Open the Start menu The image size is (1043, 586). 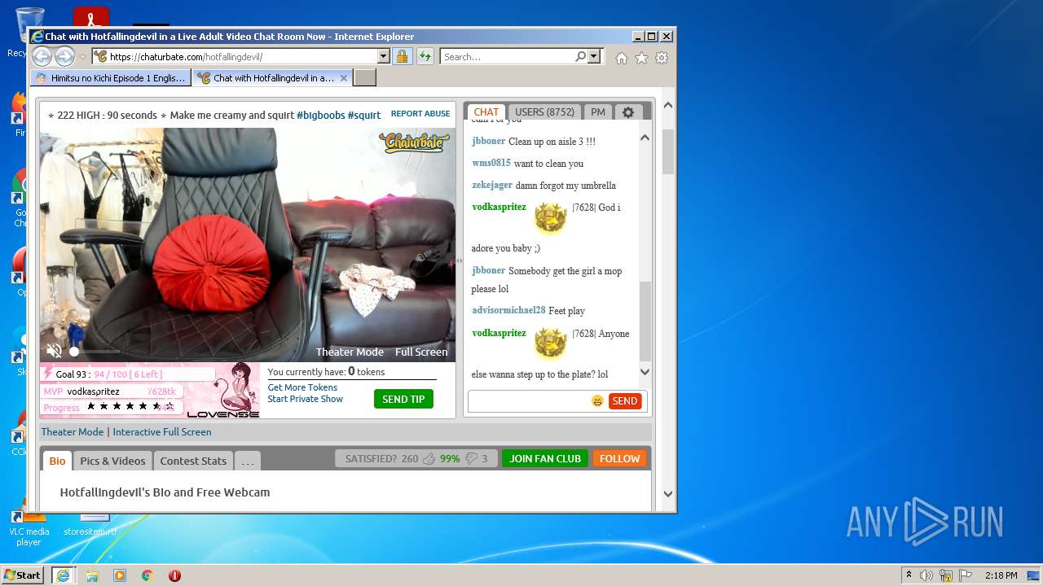(22, 575)
